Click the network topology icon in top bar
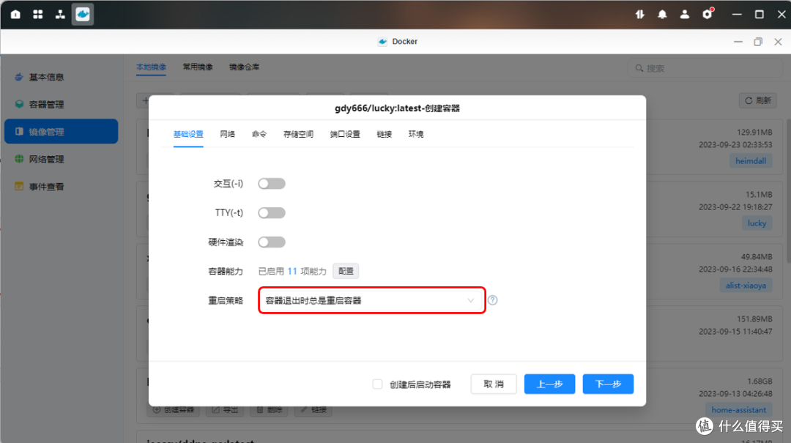791x443 pixels. point(60,14)
